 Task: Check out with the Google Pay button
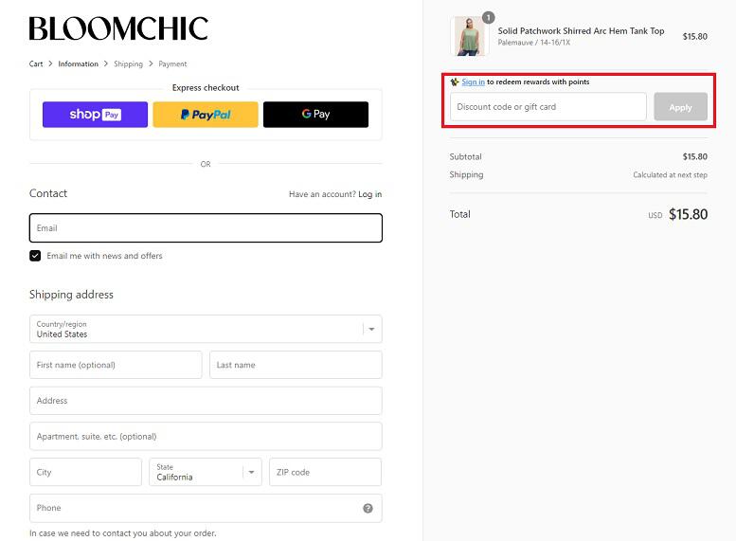click(315, 115)
